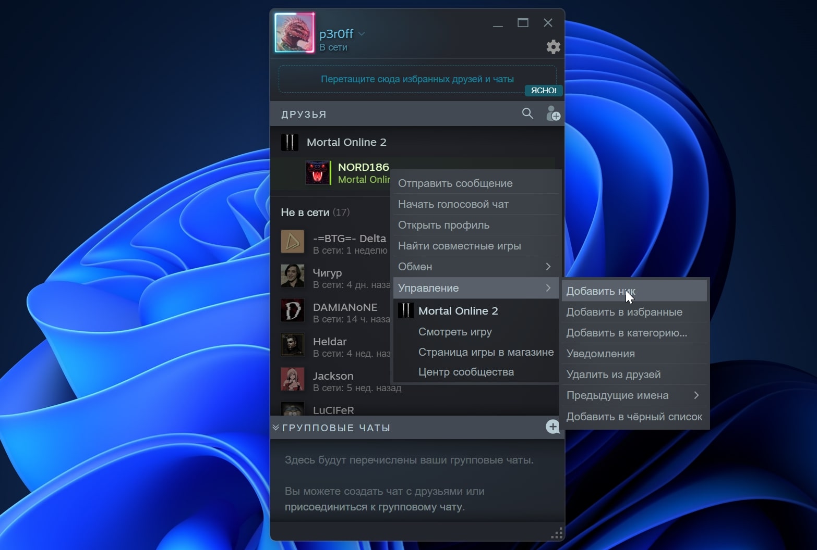Image resolution: width=817 pixels, height=550 pixels.
Task: Click Чигур's avatar picture
Action: pos(293,276)
